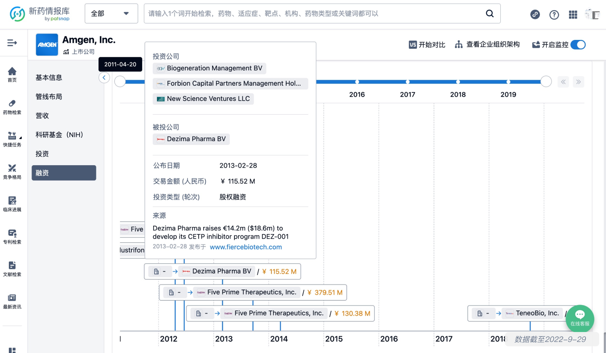Open Dezima Pharma BV tag in popup
The image size is (606, 353).
pos(191,139)
